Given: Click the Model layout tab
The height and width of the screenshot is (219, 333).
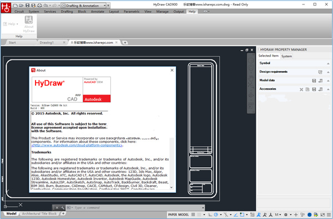Looking at the screenshot, I should click(x=11, y=213).
